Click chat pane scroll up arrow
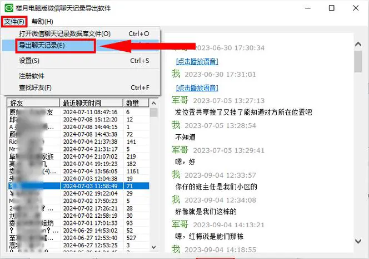Screen dimensions: 369x259 358,44
